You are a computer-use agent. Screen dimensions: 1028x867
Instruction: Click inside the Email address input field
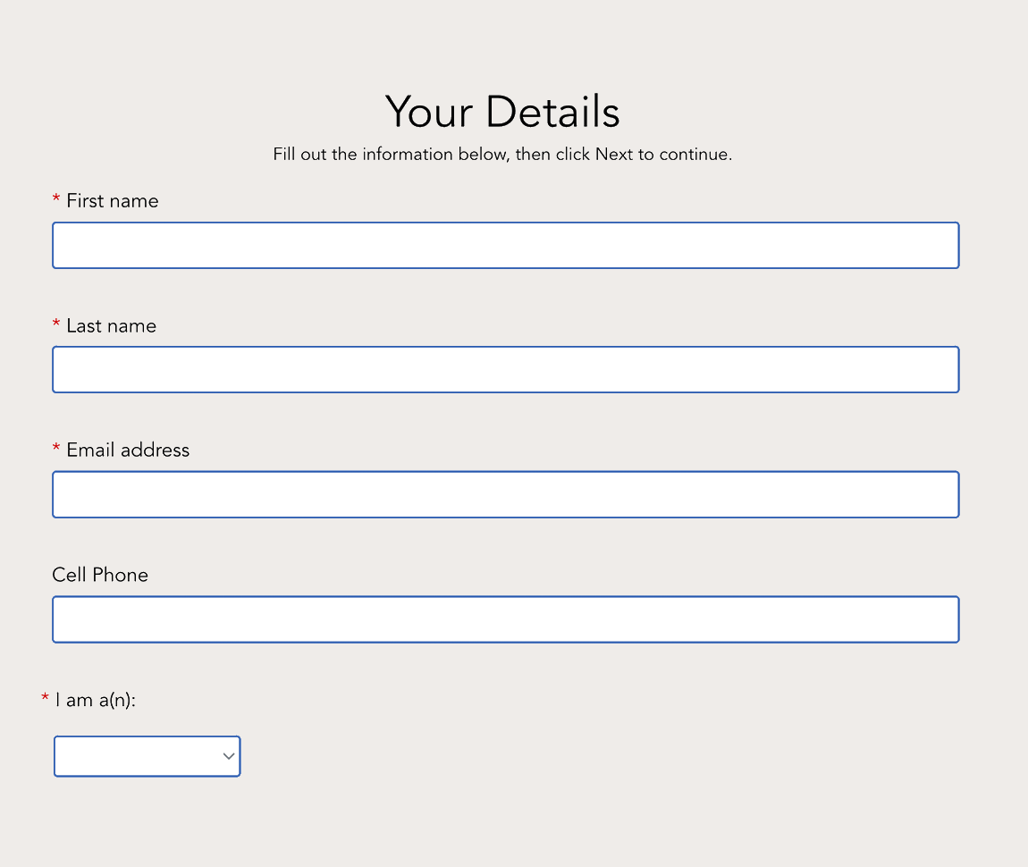(505, 494)
